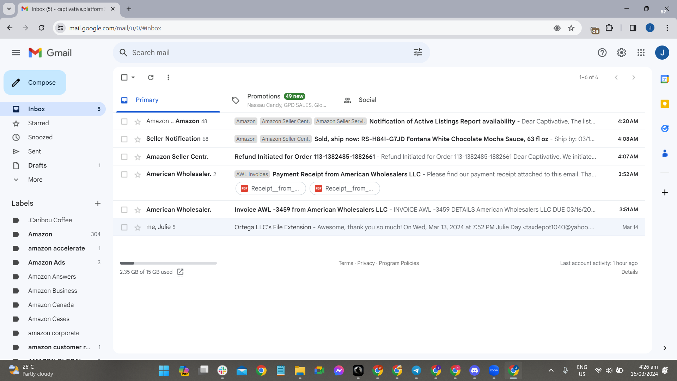This screenshot has height=381, width=677.
Task: Open the Settings gear icon
Action: coord(622,53)
